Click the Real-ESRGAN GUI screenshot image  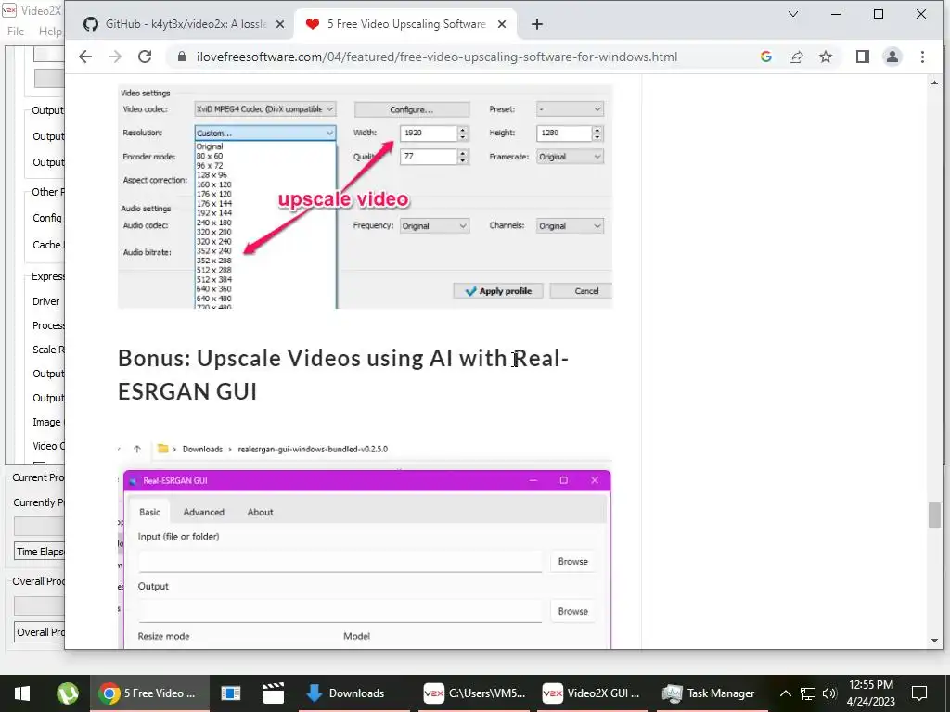pyautogui.click(x=366, y=545)
